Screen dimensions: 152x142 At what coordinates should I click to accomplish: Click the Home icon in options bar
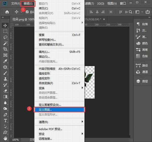pyautogui.click(x=7, y=12)
